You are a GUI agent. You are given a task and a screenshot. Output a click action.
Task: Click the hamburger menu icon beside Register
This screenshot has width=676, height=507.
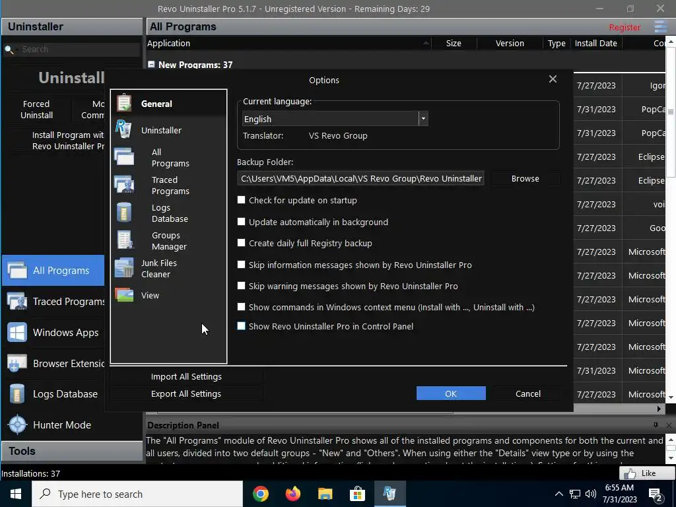(660, 26)
